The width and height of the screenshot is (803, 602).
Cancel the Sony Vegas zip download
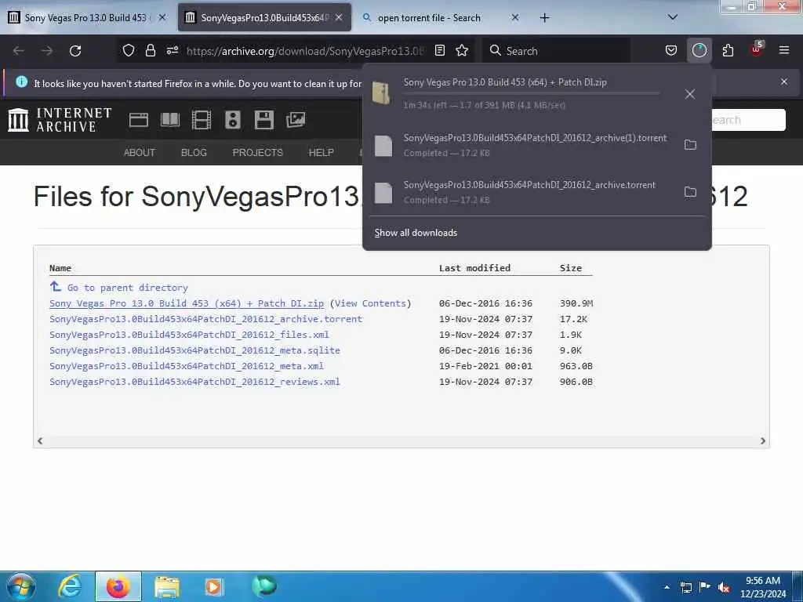coord(690,94)
